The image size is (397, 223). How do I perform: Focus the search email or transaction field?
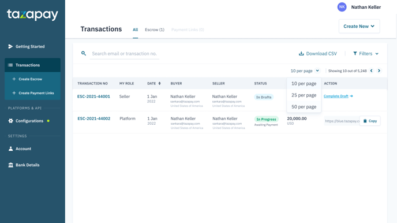point(124,54)
